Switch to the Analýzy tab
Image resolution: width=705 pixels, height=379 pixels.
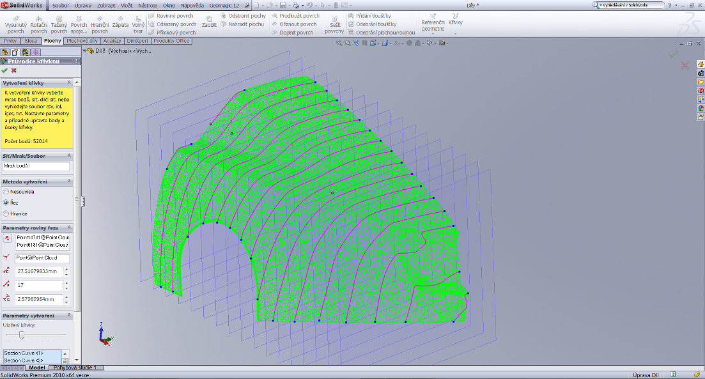[x=112, y=41]
